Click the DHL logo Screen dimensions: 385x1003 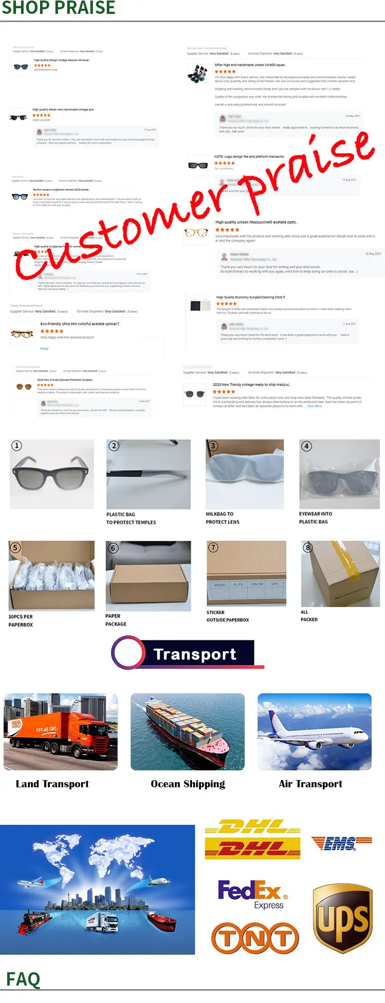tap(253, 839)
